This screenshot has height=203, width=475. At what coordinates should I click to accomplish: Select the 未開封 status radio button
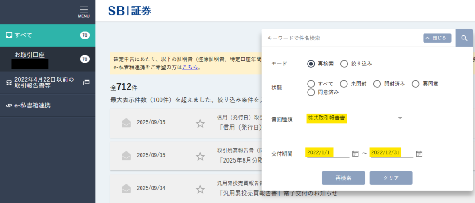coord(344,84)
